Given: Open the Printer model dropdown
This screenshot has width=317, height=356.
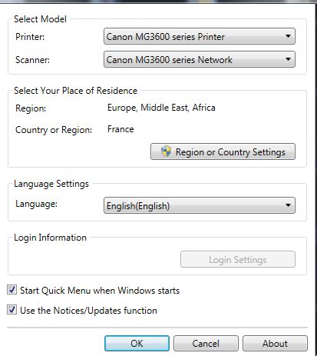Looking at the screenshot, I should coord(200,36).
